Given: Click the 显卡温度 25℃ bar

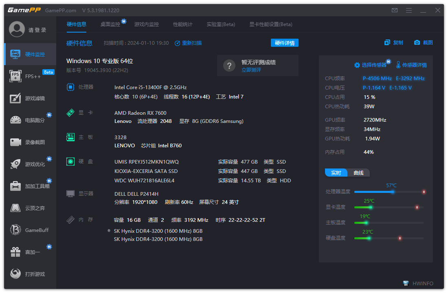Looking at the screenshot, I should coord(389,207).
